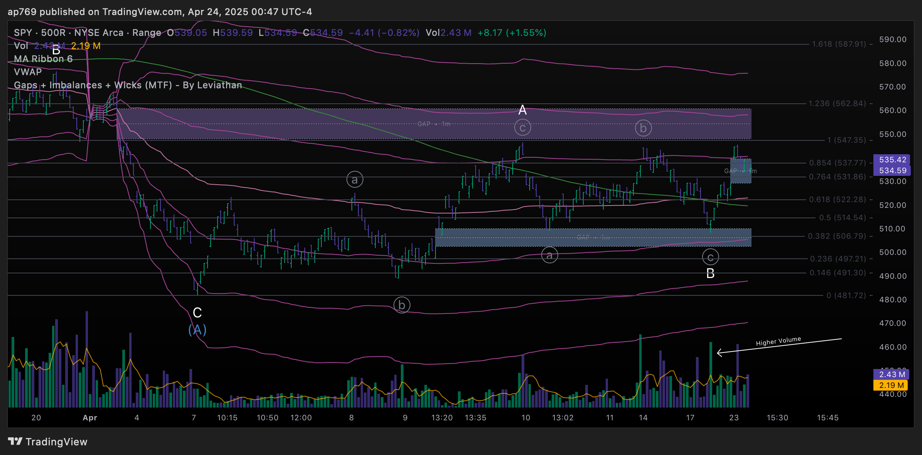Select the 0.382 (506.79) Fibonacci label
The height and width of the screenshot is (455, 922).
(x=837, y=236)
